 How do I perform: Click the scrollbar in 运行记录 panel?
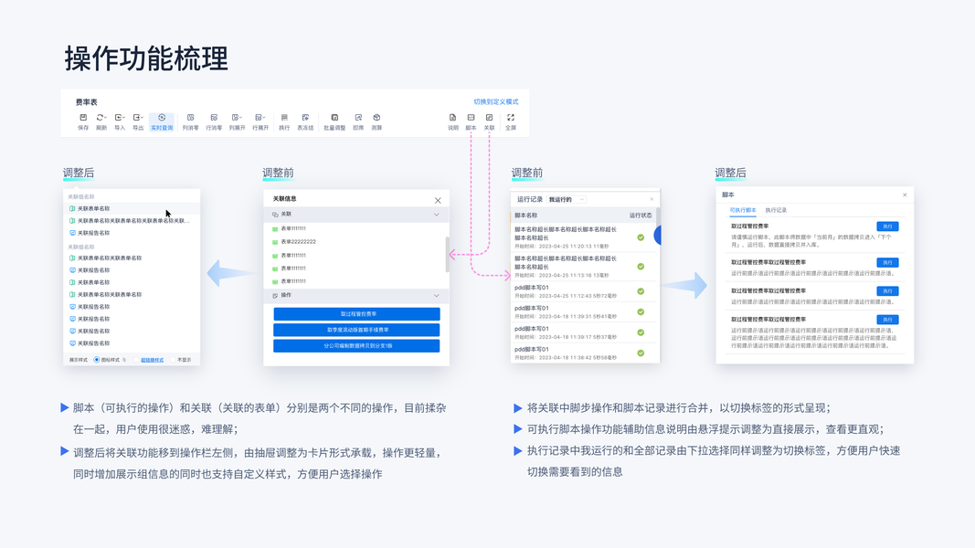click(658, 217)
